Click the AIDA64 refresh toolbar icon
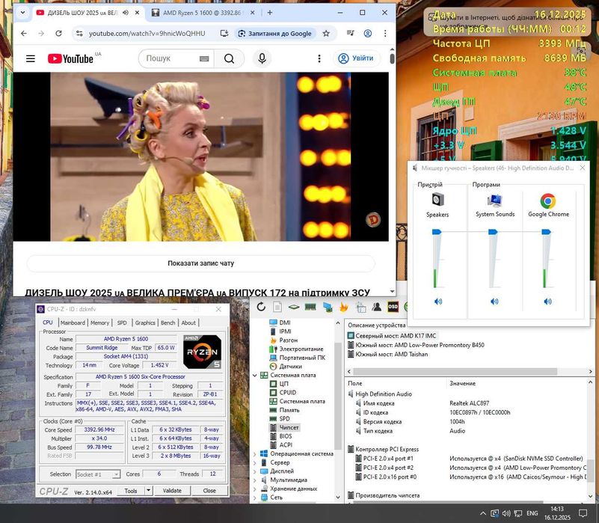This screenshot has height=523, width=599. (x=260, y=307)
